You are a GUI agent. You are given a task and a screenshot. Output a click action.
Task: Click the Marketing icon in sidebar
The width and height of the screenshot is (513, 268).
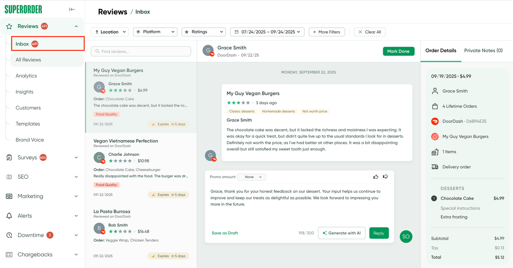click(x=9, y=196)
